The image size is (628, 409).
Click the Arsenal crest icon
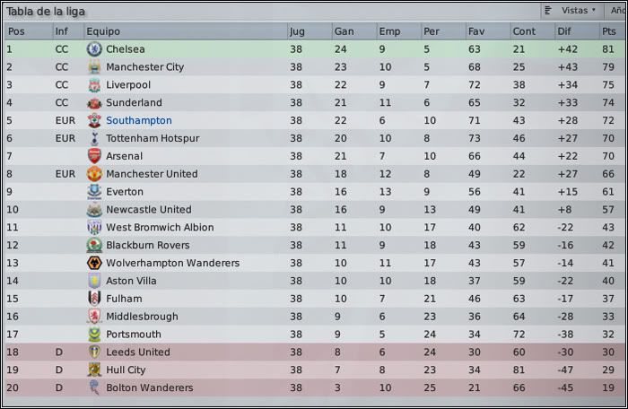point(94,156)
